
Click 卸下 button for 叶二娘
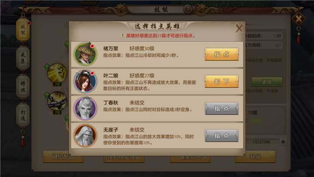point(222,81)
